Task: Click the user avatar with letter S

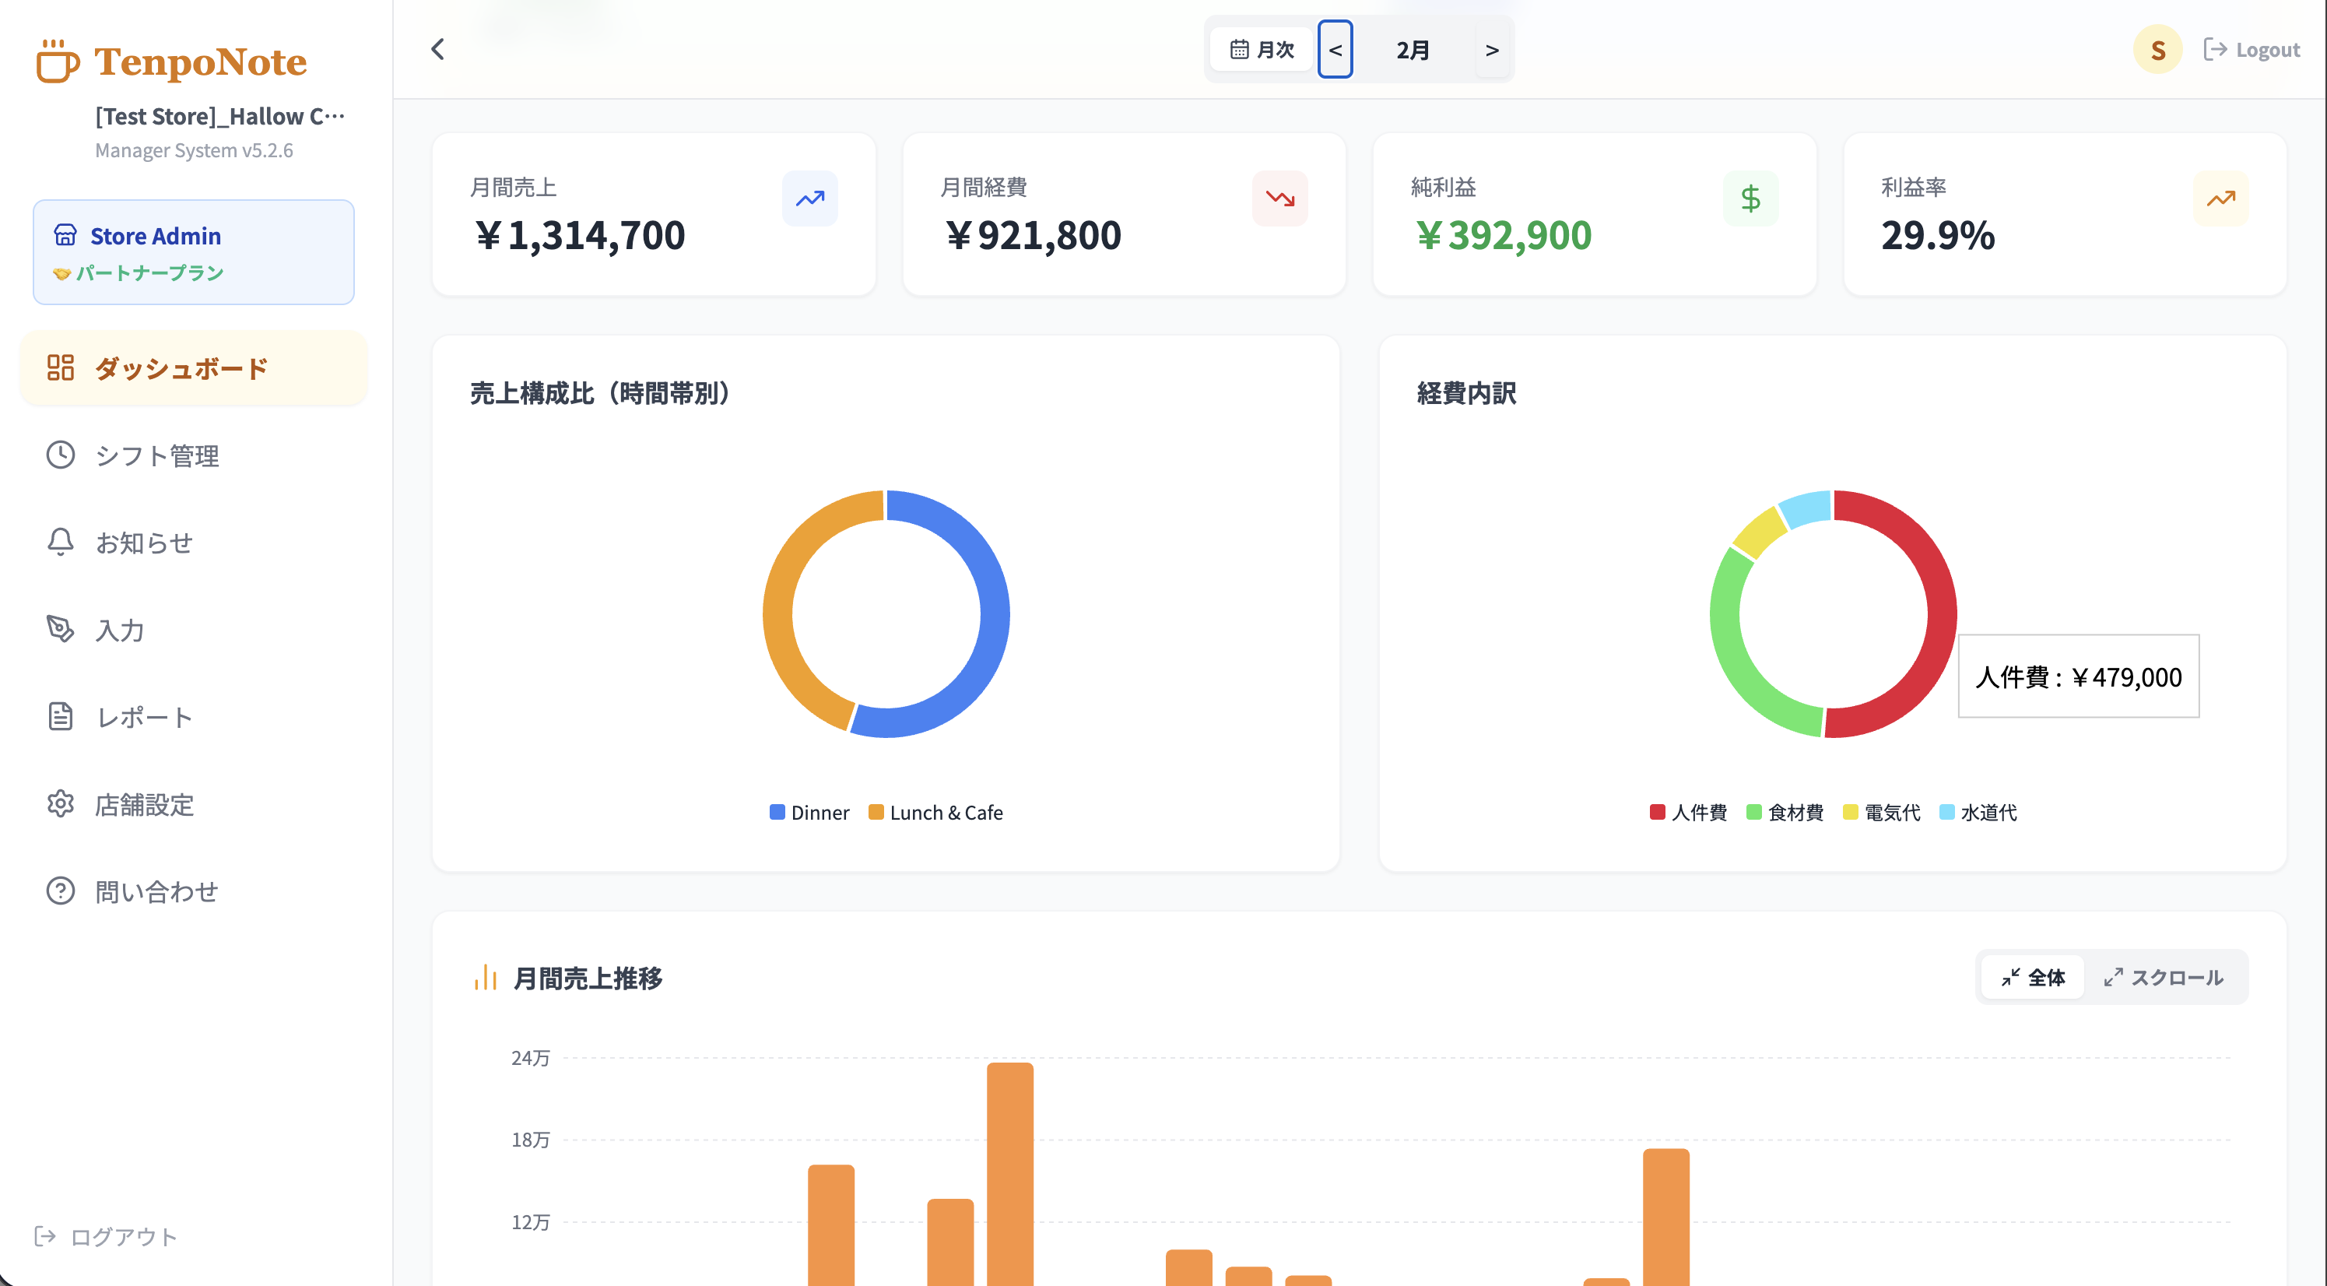Action: pos(2158,50)
